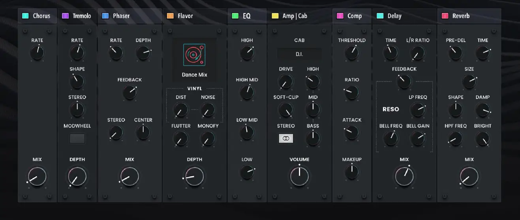This screenshot has width=520, height=220.
Task: Click the Amp MID knob
Action: (x=313, y=110)
